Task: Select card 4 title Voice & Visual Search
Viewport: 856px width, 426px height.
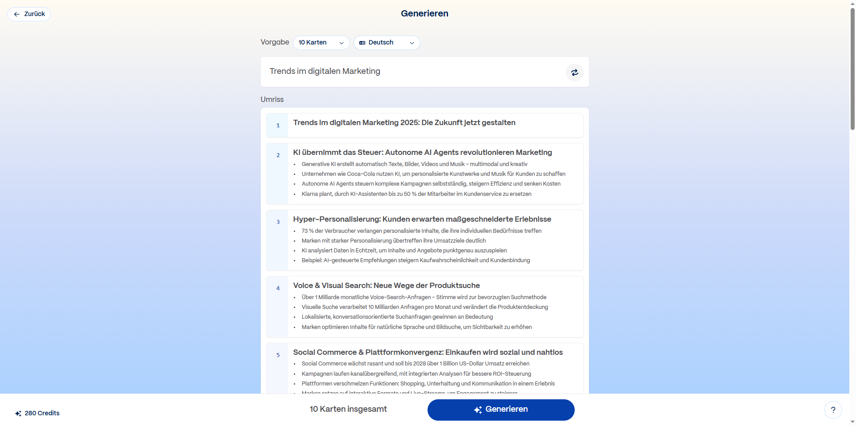Action: 386,286
